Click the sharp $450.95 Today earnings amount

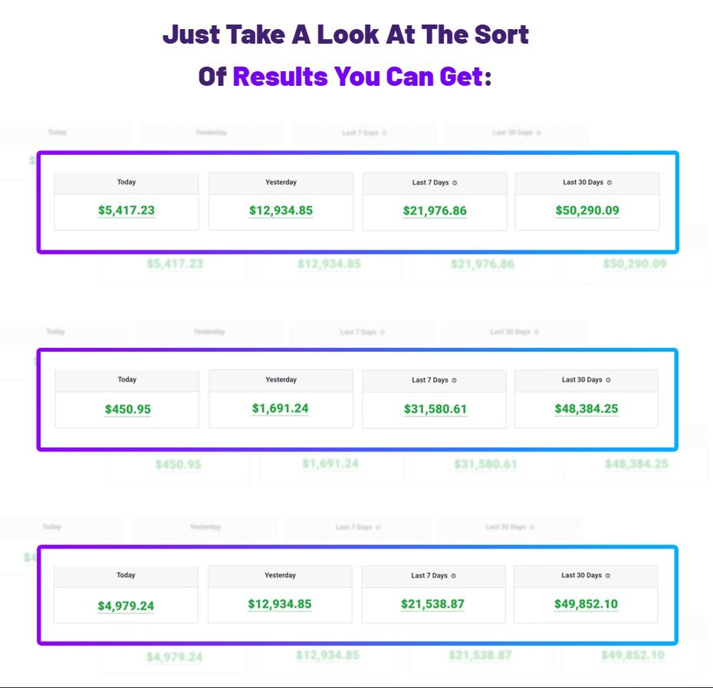(128, 409)
